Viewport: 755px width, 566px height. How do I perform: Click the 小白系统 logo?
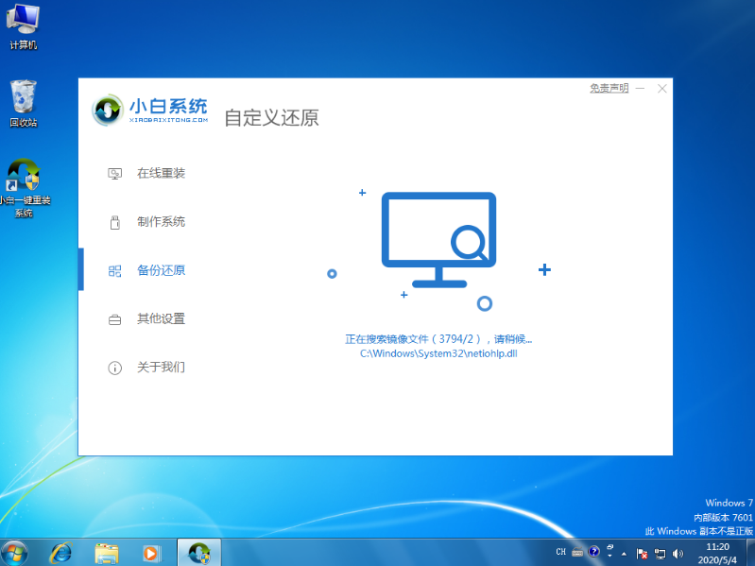click(150, 110)
